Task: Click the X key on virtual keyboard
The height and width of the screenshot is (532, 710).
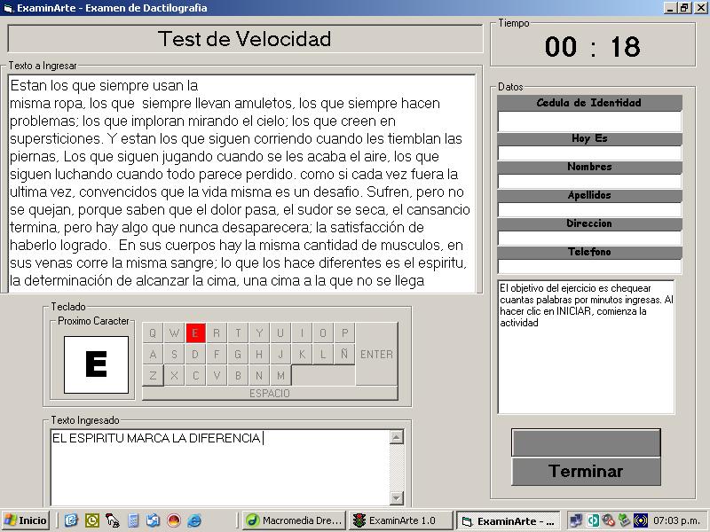Action: point(174,375)
